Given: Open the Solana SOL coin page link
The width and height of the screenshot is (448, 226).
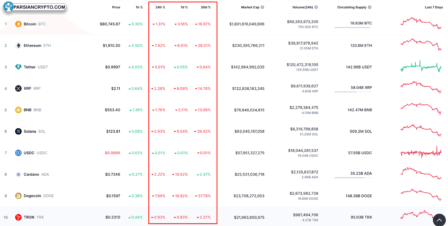Looking at the screenshot, I should tap(34, 131).
